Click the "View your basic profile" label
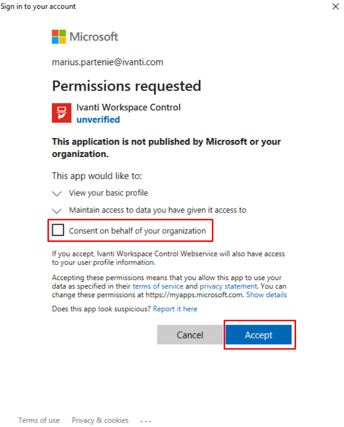 click(108, 193)
